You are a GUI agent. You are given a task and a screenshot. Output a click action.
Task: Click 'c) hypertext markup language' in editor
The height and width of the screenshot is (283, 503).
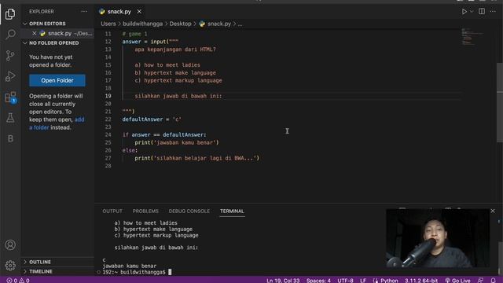[x=178, y=80]
